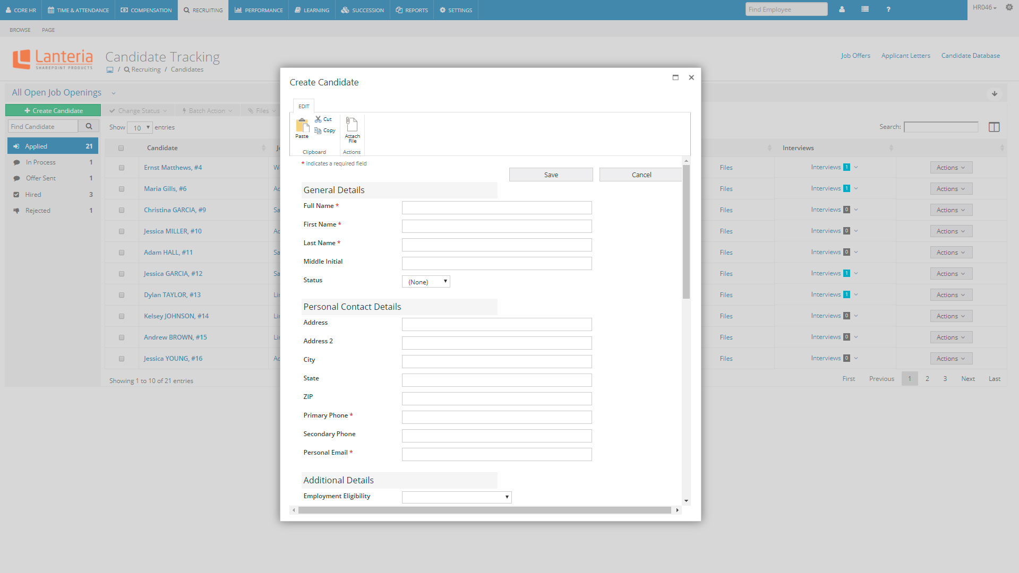The height and width of the screenshot is (573, 1019).
Task: Click the Cut scissors icon
Action: click(x=318, y=119)
